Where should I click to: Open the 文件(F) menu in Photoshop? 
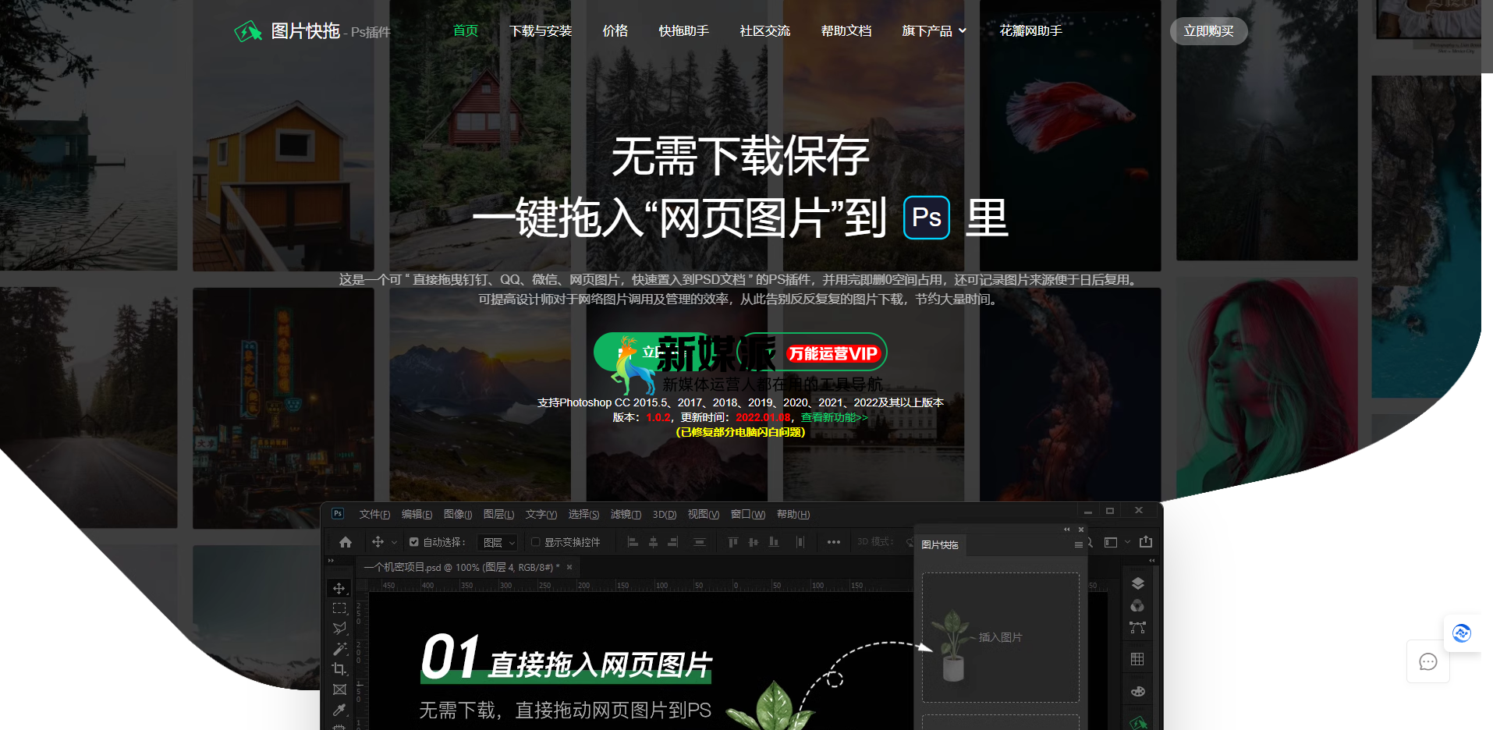click(374, 514)
